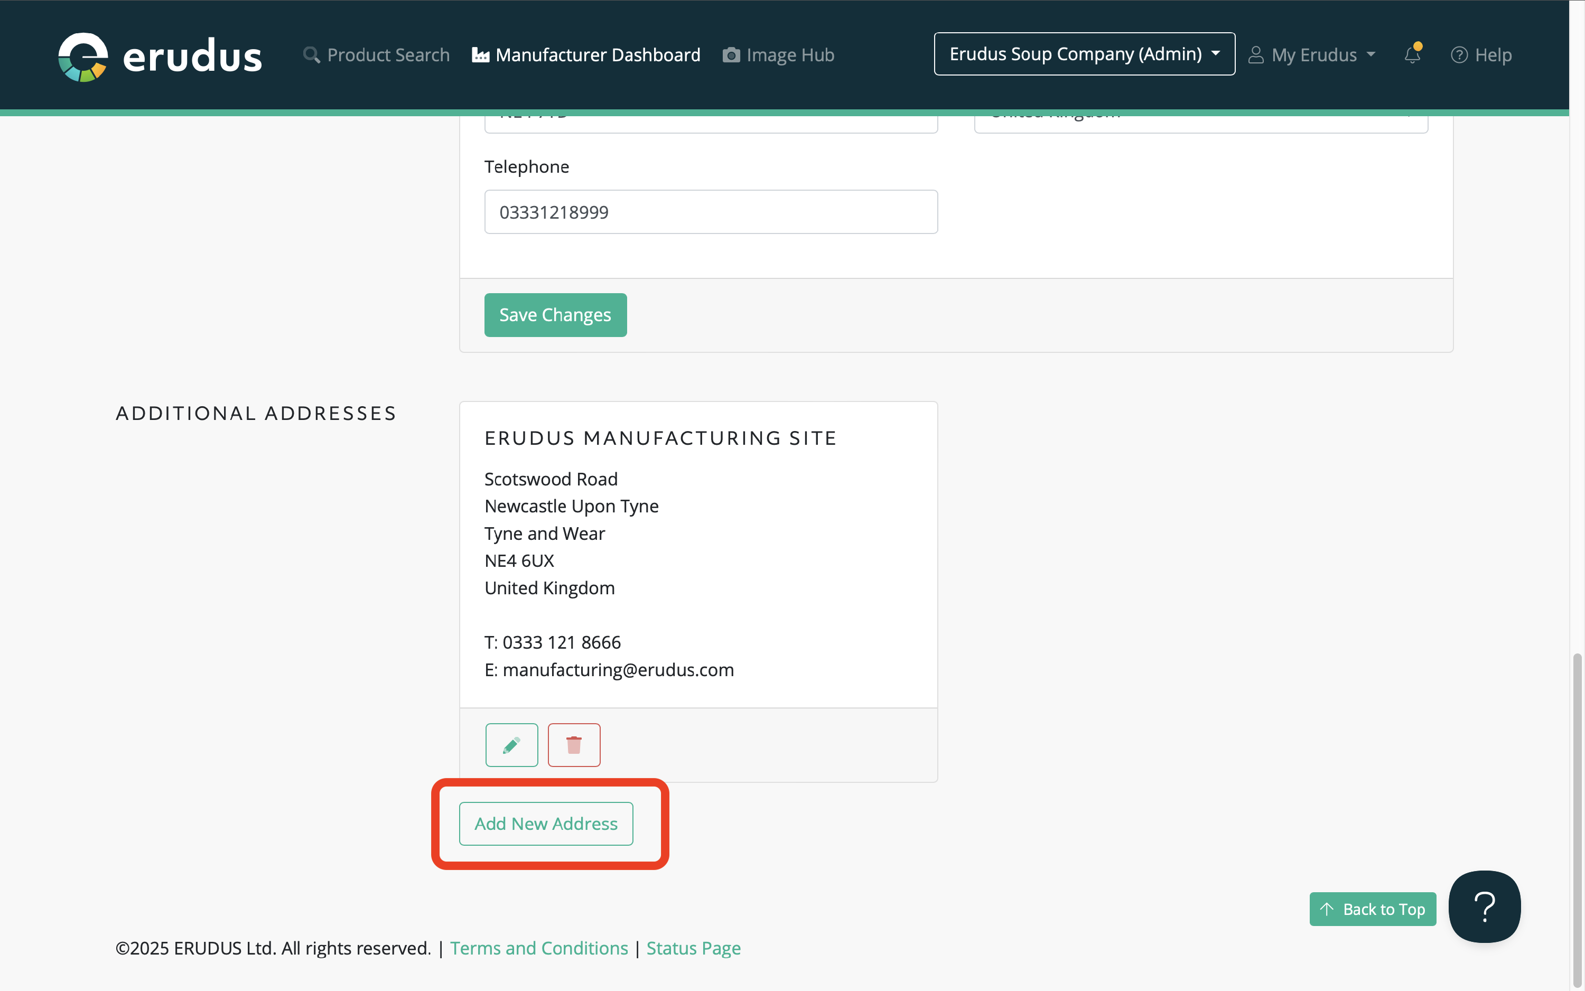1585x991 pixels.
Task: Open the Terms and Conditions link
Action: click(x=539, y=948)
